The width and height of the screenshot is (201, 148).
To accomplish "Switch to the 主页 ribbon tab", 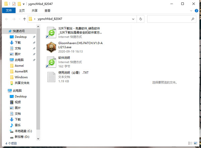I will coord(22,11).
